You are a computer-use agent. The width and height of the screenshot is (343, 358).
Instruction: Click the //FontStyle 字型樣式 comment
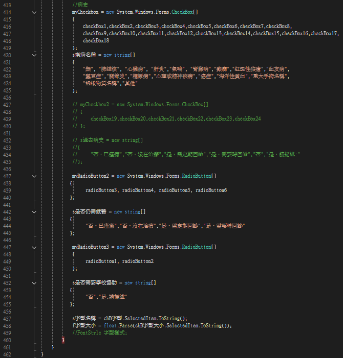tap(99, 332)
